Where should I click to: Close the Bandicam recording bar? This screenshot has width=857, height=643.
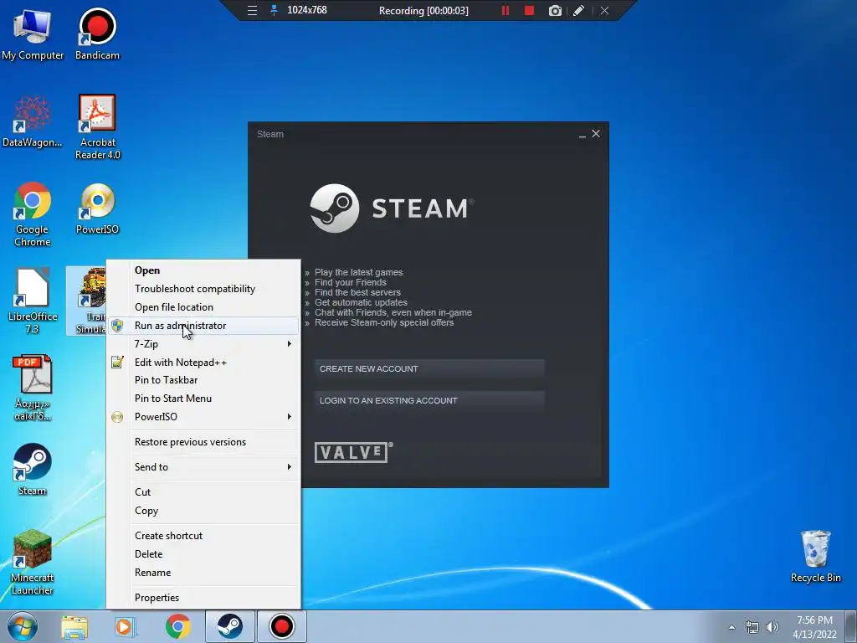604,10
